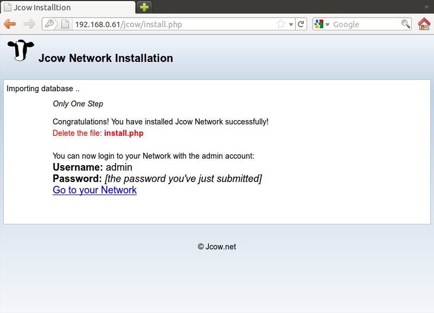Click the Username: admin line
Screen dimensions: 434x313
[x=92, y=167]
